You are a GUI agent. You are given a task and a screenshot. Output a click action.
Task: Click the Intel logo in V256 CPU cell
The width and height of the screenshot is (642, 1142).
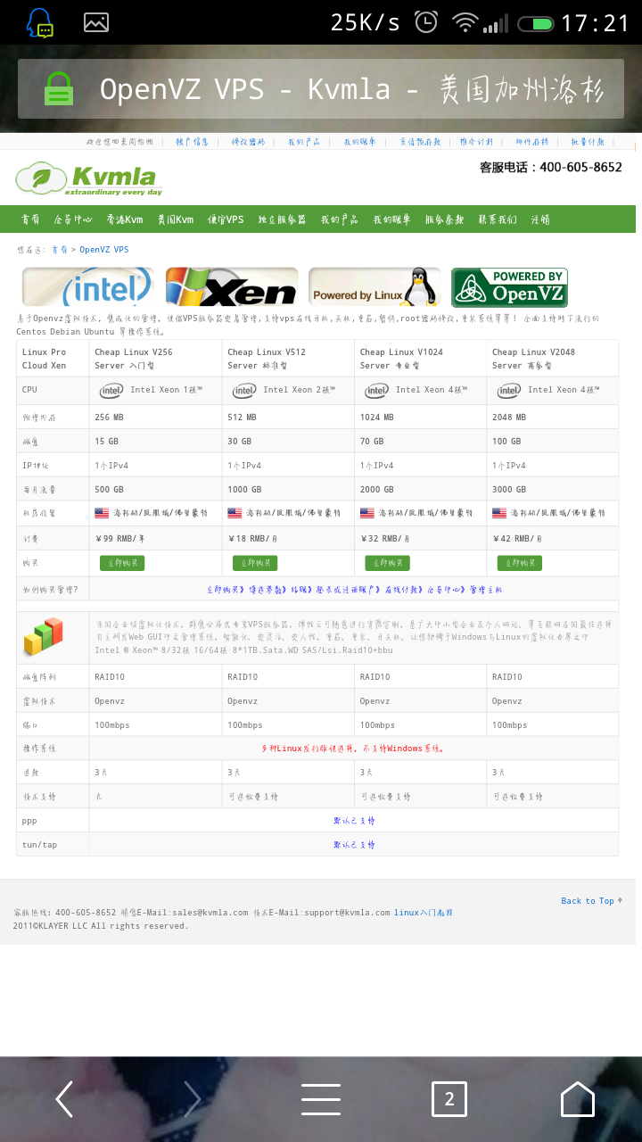click(x=111, y=390)
